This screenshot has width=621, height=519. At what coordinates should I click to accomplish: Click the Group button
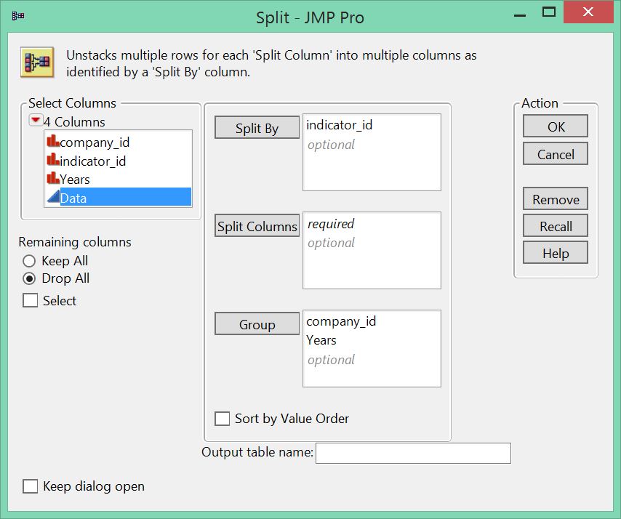pos(257,324)
